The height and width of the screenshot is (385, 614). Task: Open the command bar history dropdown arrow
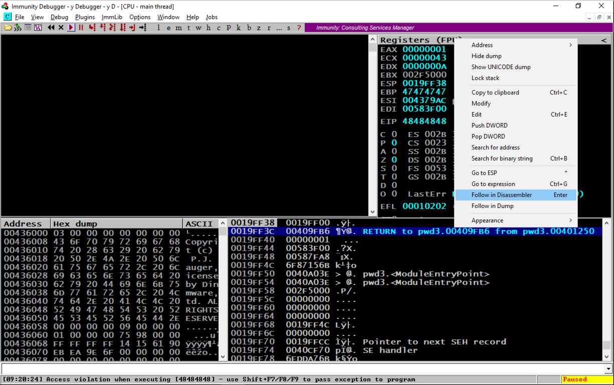609,369
